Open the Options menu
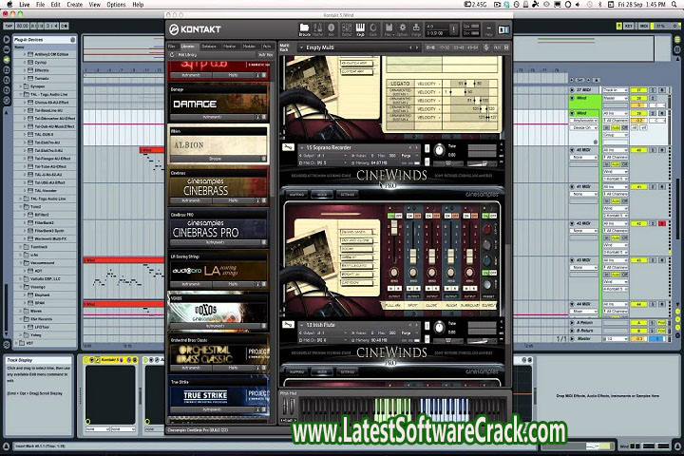This screenshot has width=684, height=456. (x=116, y=5)
